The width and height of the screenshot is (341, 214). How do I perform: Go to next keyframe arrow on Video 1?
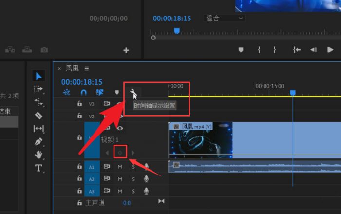(x=132, y=153)
